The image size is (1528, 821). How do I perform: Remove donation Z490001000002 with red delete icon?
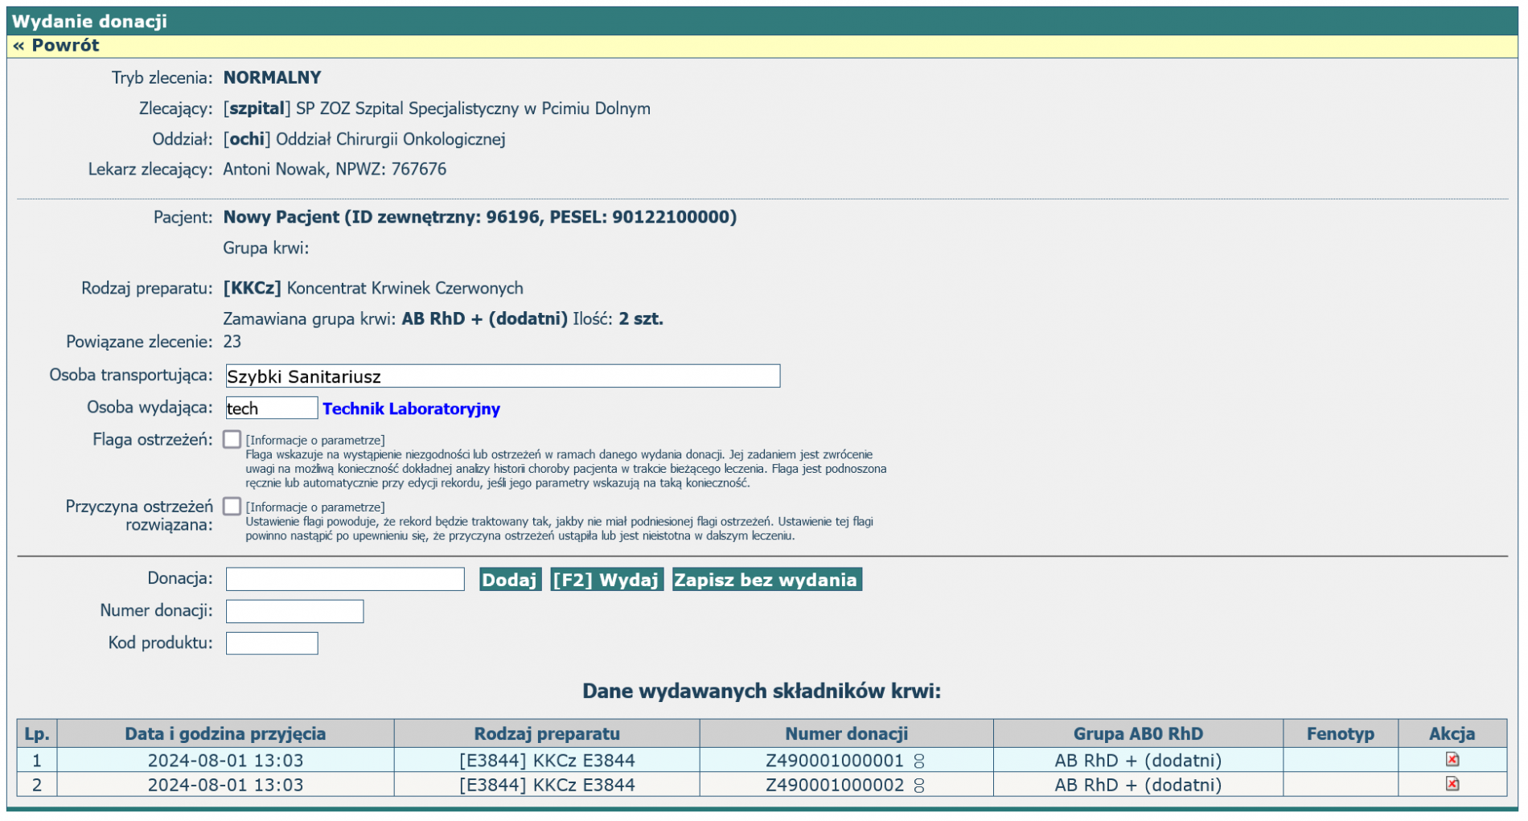click(1452, 785)
